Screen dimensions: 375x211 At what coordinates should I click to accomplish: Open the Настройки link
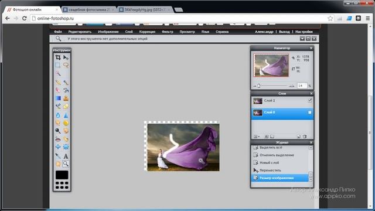coord(304,32)
